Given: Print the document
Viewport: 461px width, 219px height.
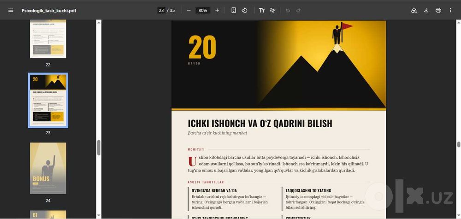Looking at the screenshot, I should tap(438, 10).
